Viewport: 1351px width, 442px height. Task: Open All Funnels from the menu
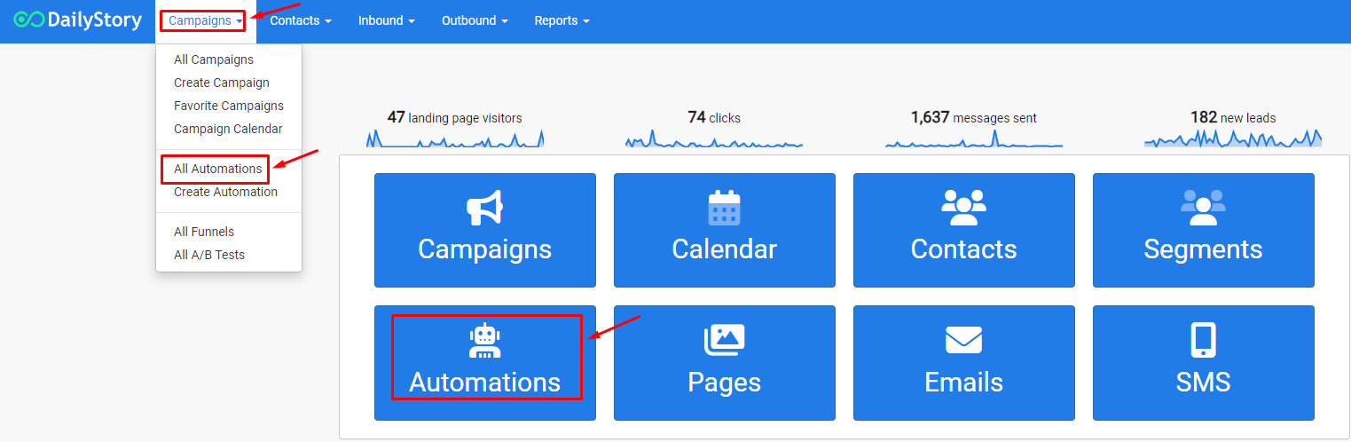click(204, 232)
